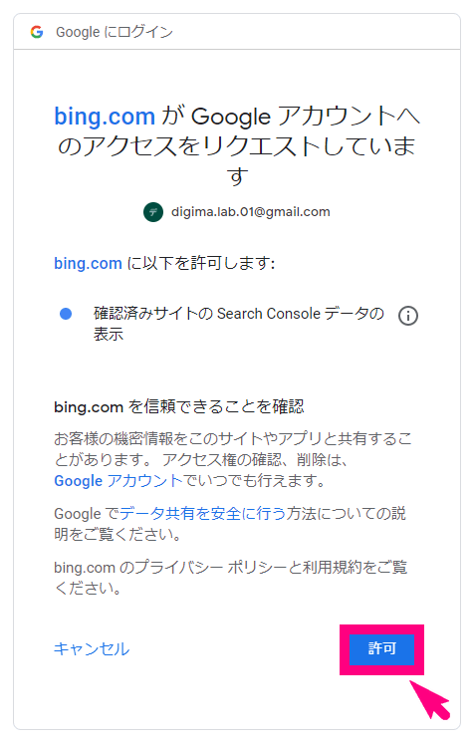The height and width of the screenshot is (743, 475).
Task: Click the pink arrow pointer graphic
Action: tap(430, 700)
